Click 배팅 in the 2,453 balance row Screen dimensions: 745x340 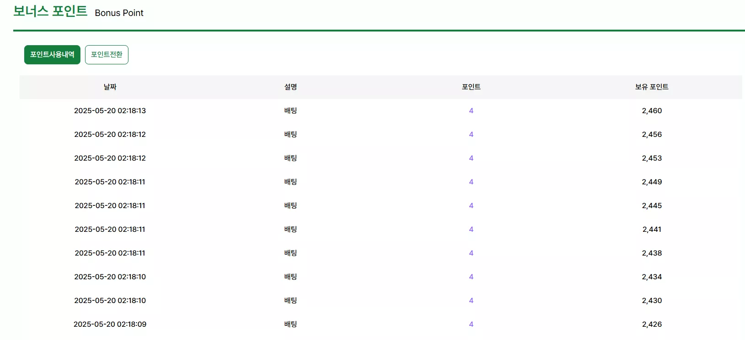[x=291, y=158]
